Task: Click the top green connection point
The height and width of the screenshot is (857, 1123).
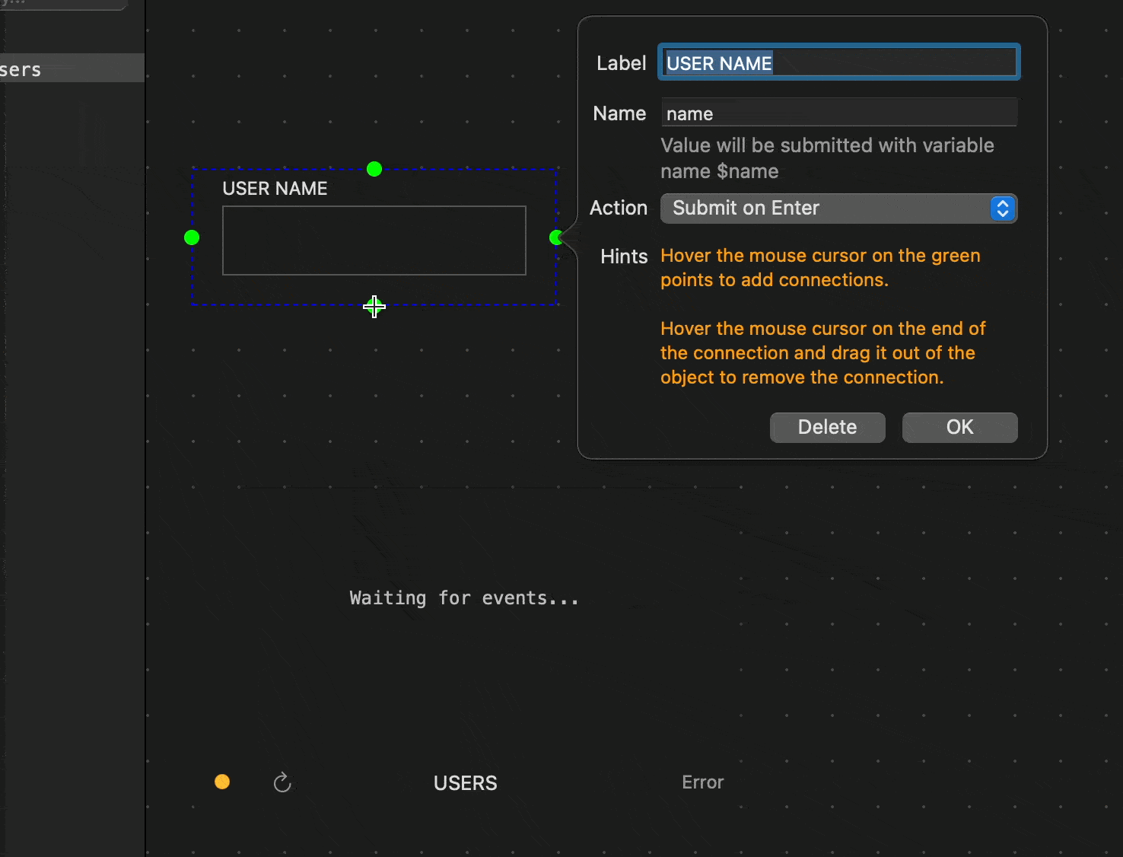Action: pos(374,169)
